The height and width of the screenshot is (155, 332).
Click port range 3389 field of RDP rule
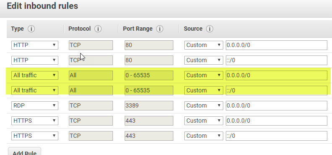(149, 105)
